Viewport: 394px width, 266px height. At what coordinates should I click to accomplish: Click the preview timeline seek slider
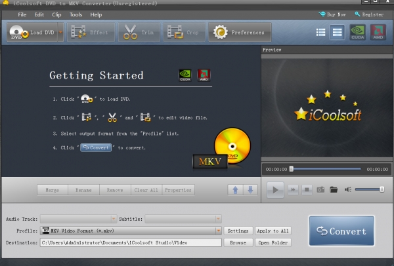[x=326, y=169]
